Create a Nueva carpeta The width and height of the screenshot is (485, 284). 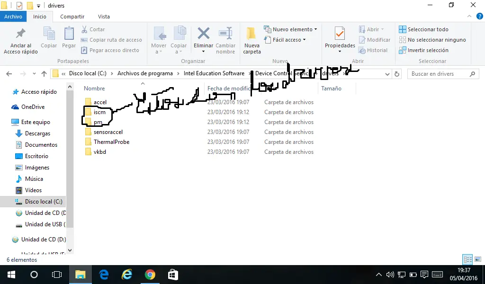pos(252,40)
